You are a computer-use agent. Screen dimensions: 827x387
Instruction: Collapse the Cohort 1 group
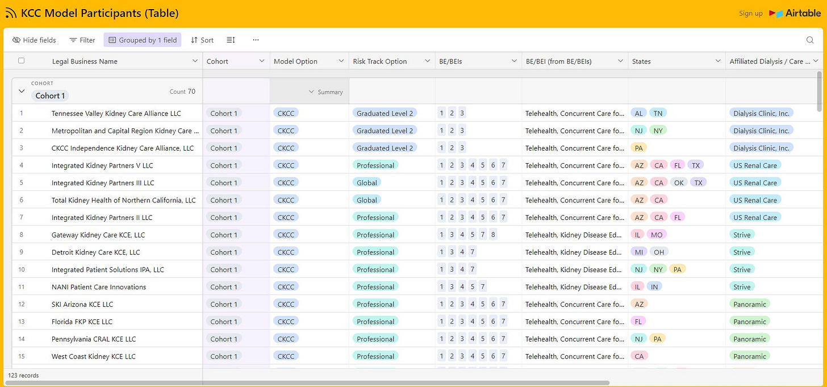(x=22, y=91)
